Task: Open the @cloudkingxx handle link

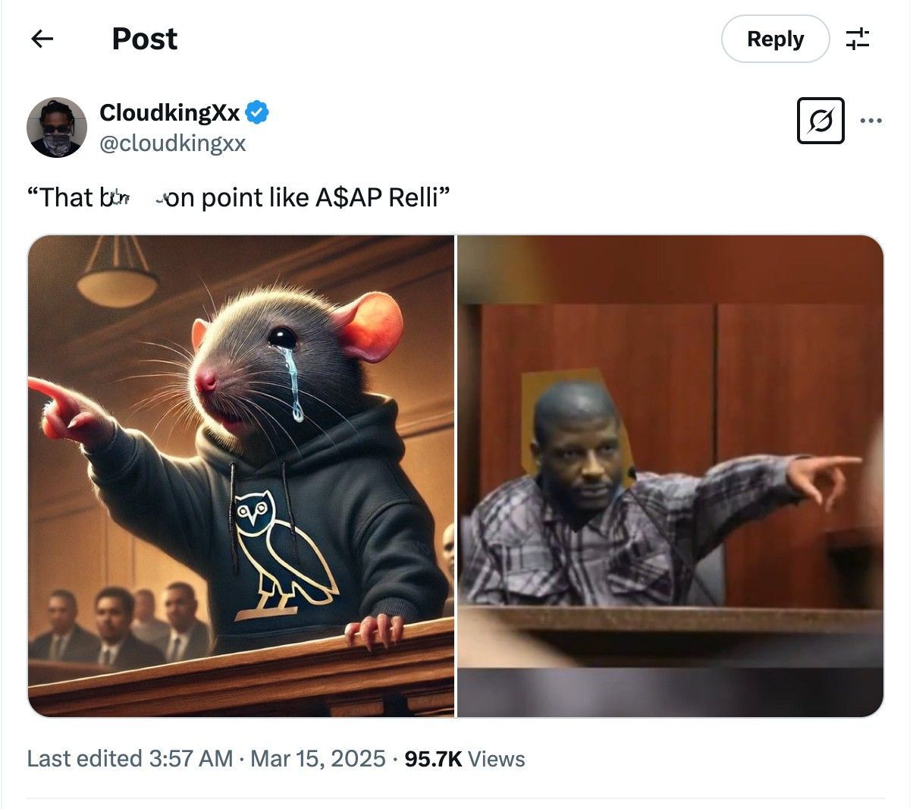Action: coord(173,143)
